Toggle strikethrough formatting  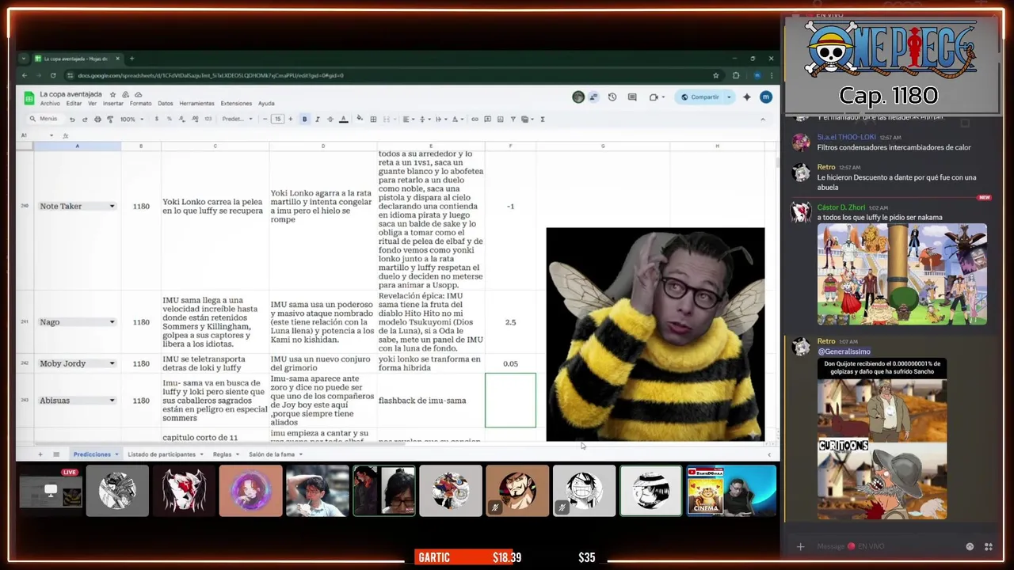[330, 119]
